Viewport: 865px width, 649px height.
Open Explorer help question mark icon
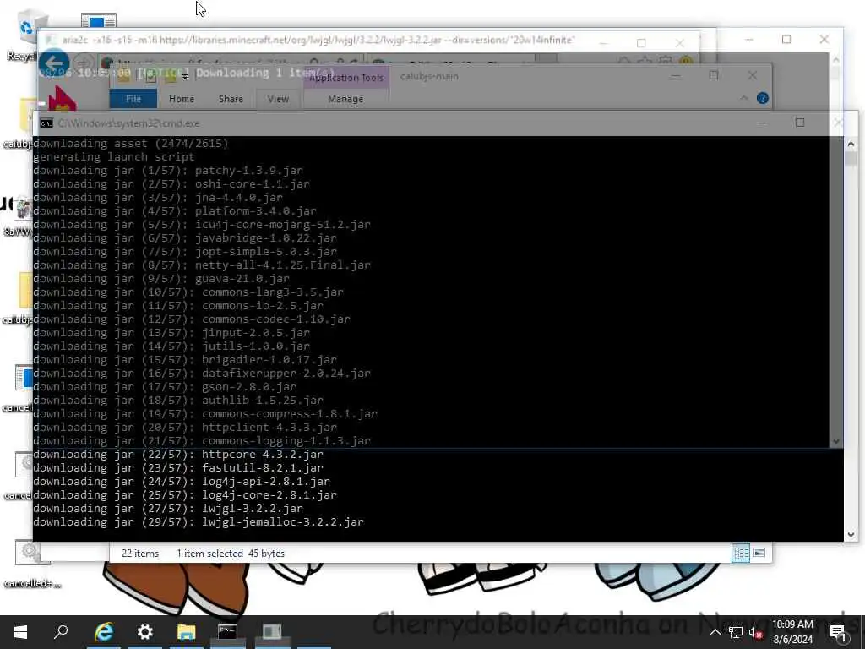point(763,98)
